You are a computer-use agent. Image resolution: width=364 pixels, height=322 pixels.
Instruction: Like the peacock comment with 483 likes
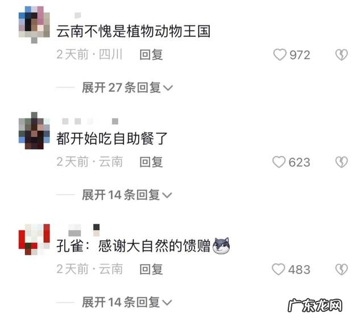pos(278,269)
